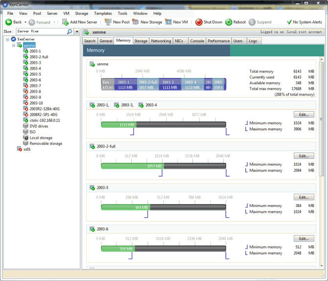Click the New VM icon

click(168, 22)
